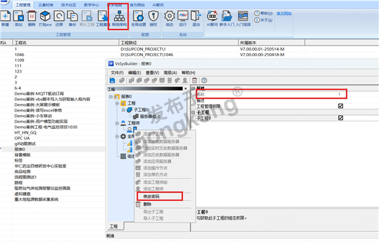Collapse the 报表0 root tree node
The height and width of the screenshot is (242, 379).
[111, 97]
